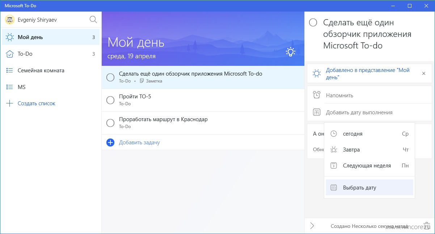Complete the task in the detail pane

(313, 23)
